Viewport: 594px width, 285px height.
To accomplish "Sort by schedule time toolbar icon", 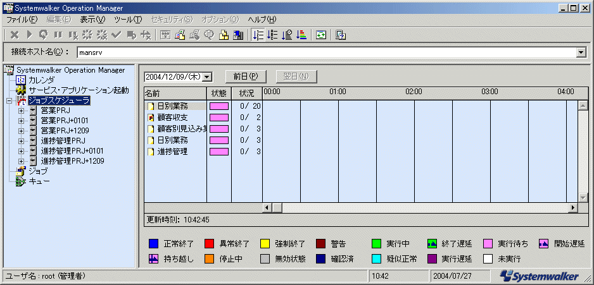I will (x=287, y=35).
